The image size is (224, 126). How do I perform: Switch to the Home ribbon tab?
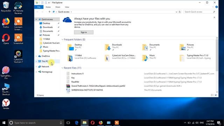[48, 7]
